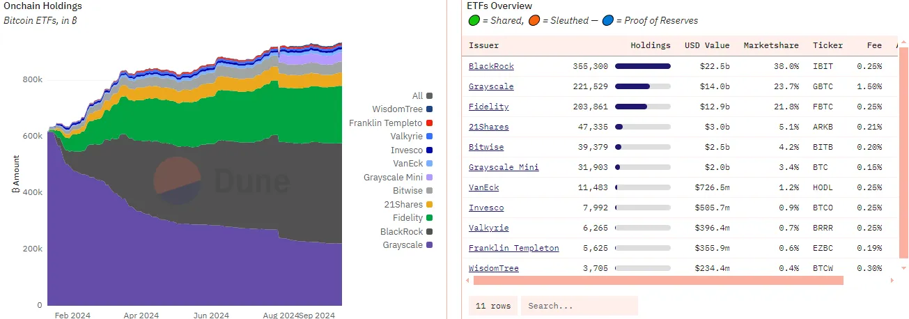Click the Bitwise legend color square
Screen dimensions: 909x319
pyautogui.click(x=430, y=191)
